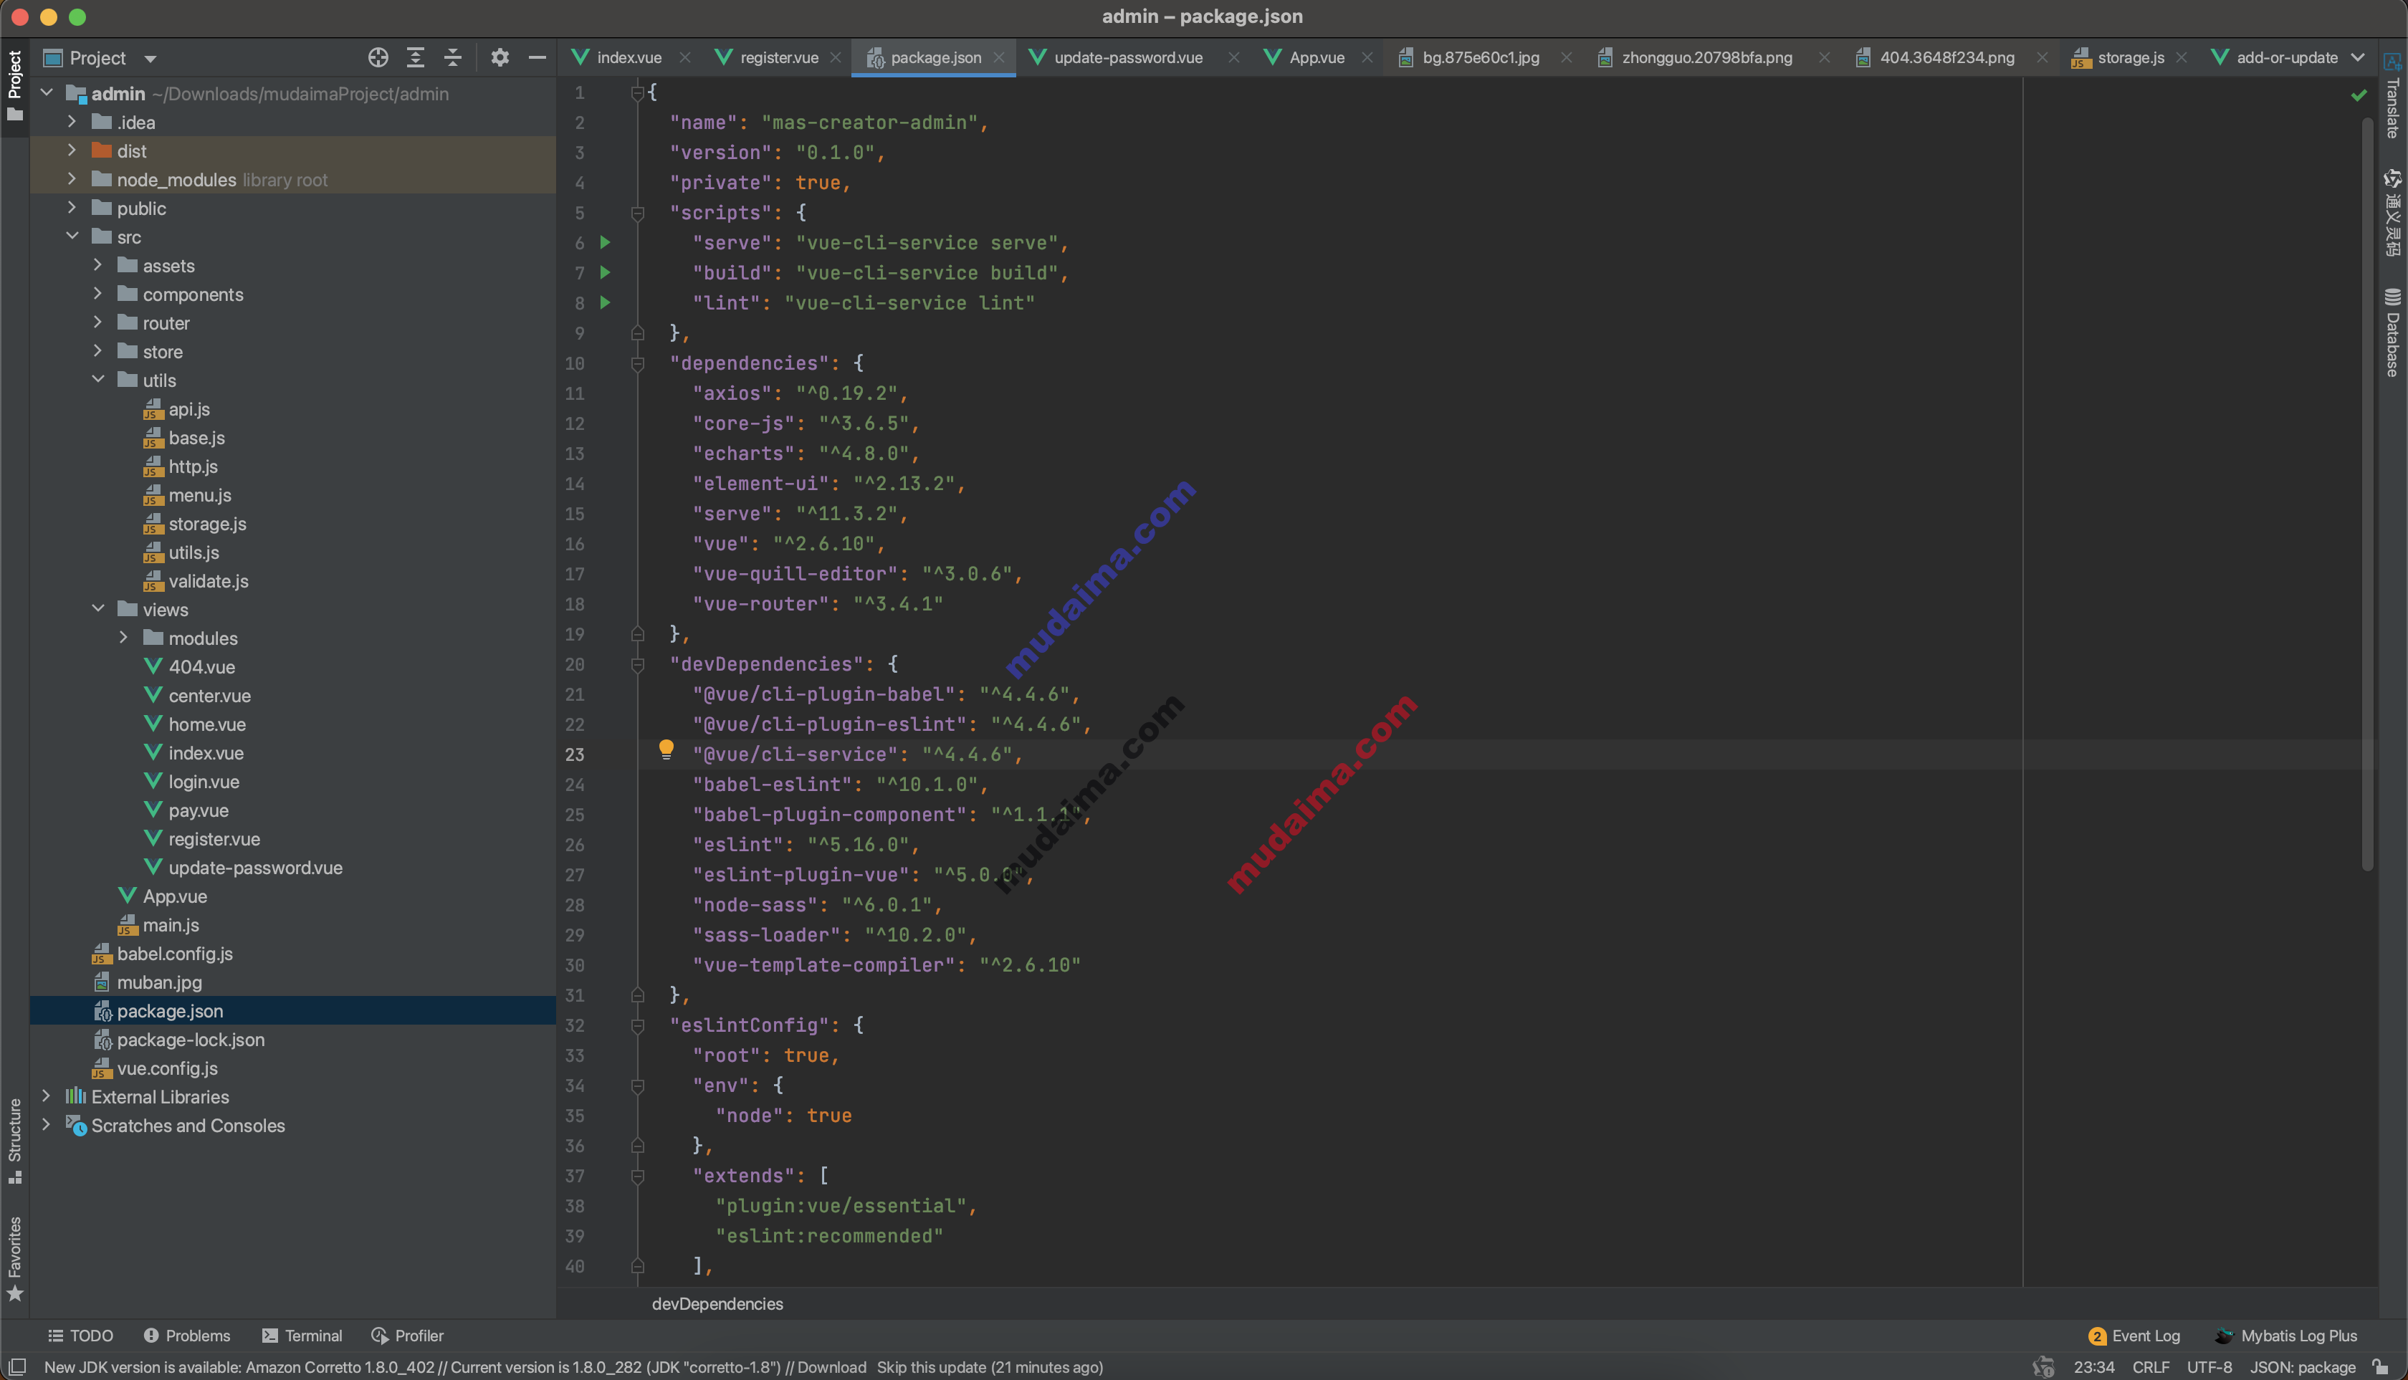Open the Tongyi Lingma side tool window
The image size is (2408, 1380).
tap(2392, 212)
